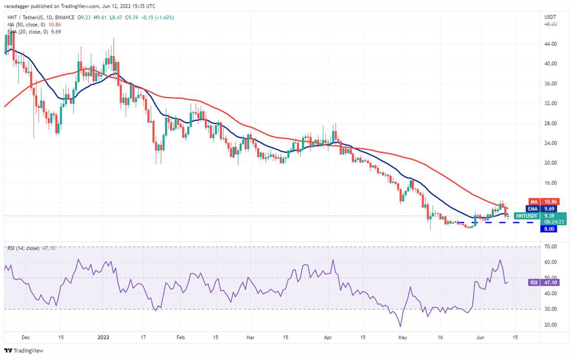Click the Mar label on time axis
The image size is (573, 358).
pos(251,337)
